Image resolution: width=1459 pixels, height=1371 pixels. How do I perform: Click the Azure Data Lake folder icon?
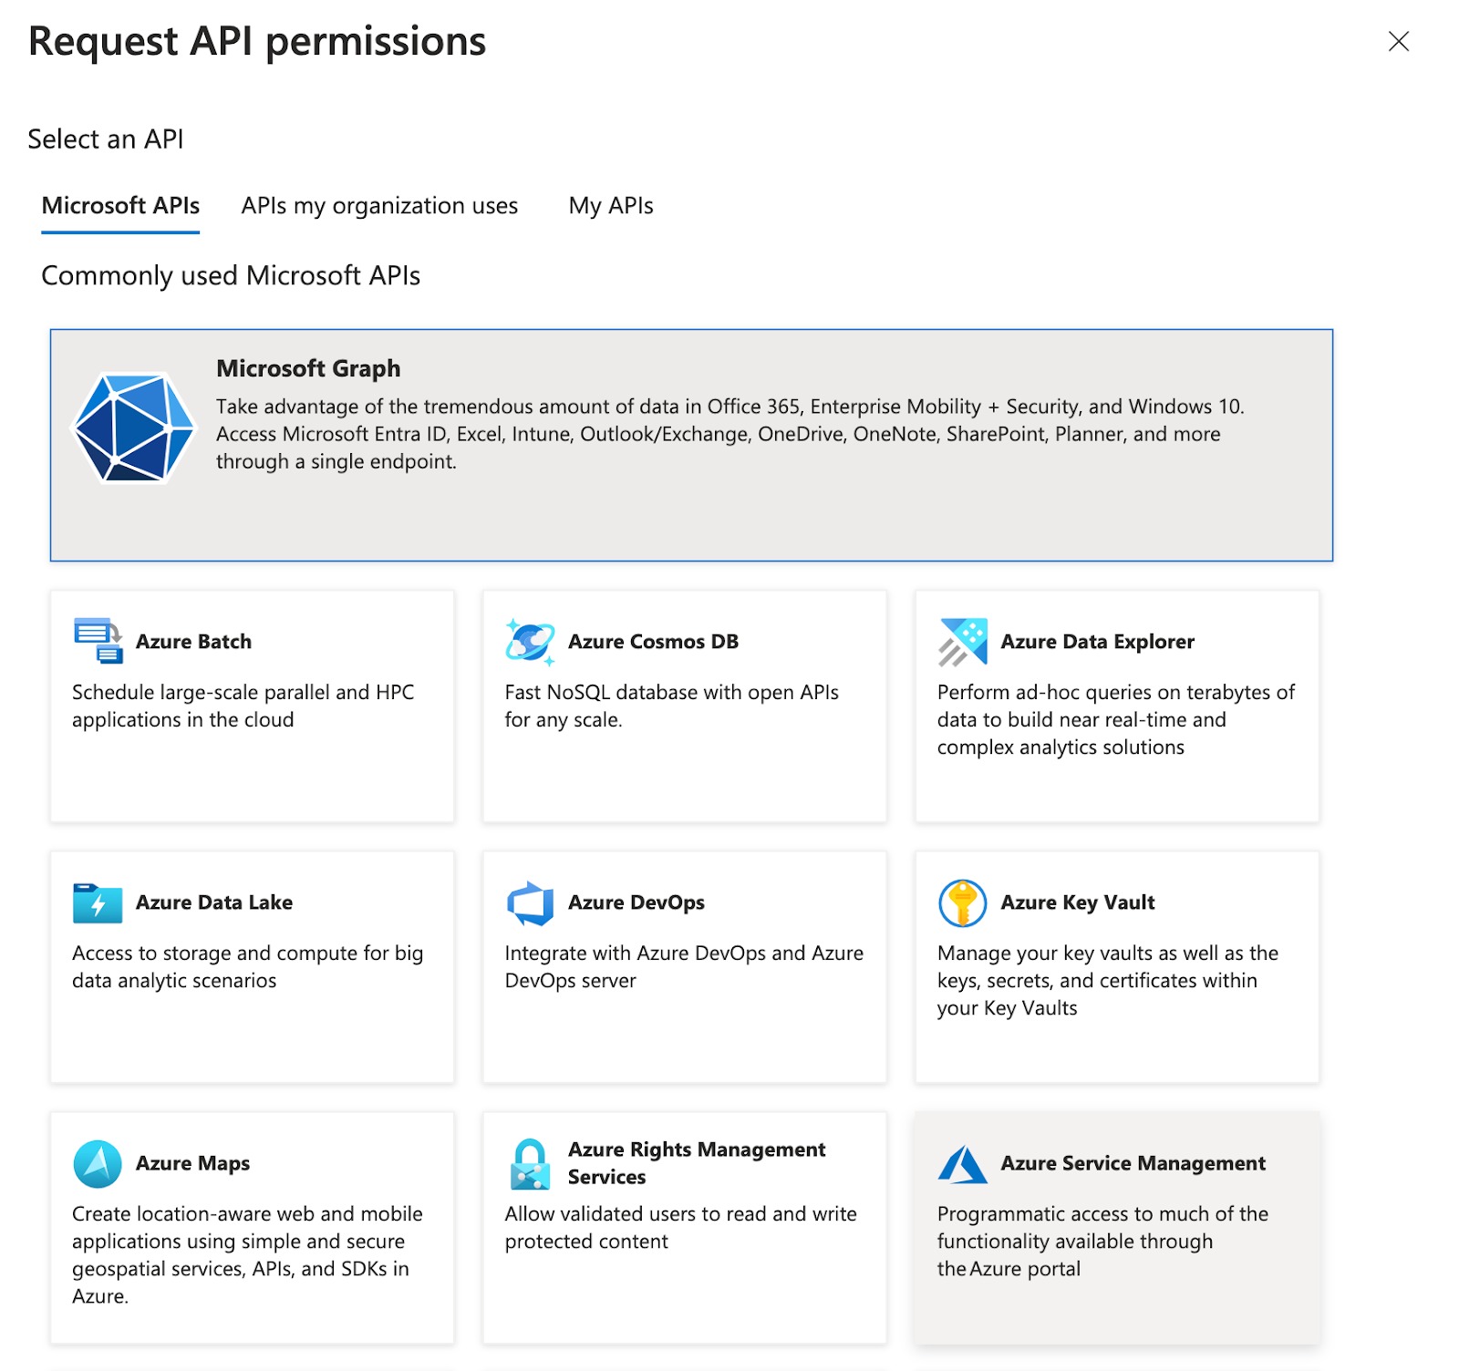(98, 902)
